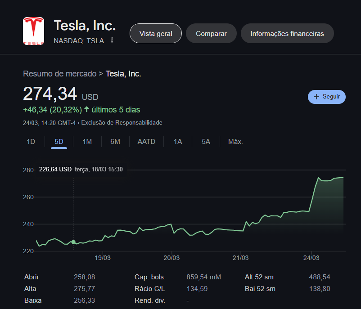Click the NASDAQ: TSLA ticker text
This screenshot has height=309, width=361.
79,41
